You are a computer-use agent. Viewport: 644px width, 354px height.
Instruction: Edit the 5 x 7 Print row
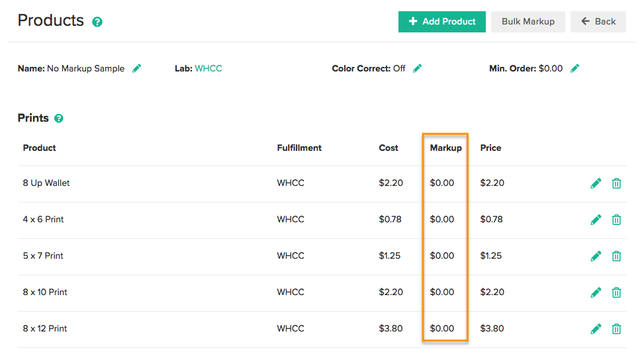click(x=596, y=256)
